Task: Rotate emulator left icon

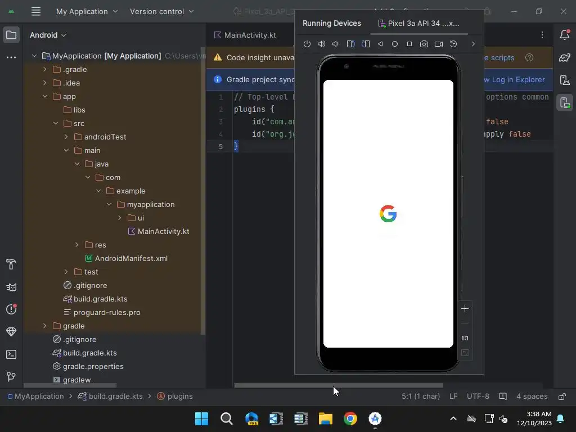Action: click(x=351, y=44)
